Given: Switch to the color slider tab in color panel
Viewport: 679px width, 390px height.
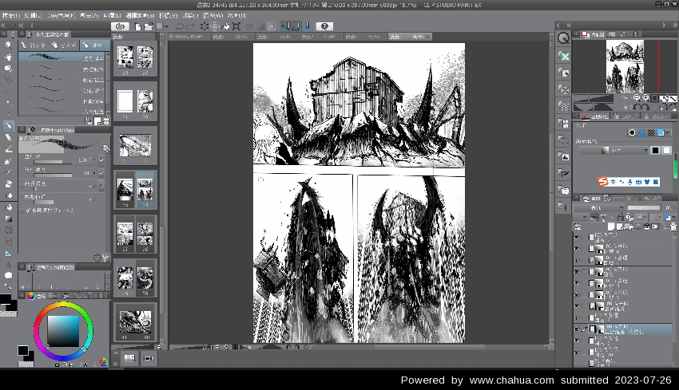Looking at the screenshot, I should (x=53, y=296).
